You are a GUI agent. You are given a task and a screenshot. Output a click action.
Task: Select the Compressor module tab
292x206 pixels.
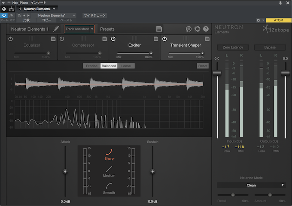(x=83, y=47)
